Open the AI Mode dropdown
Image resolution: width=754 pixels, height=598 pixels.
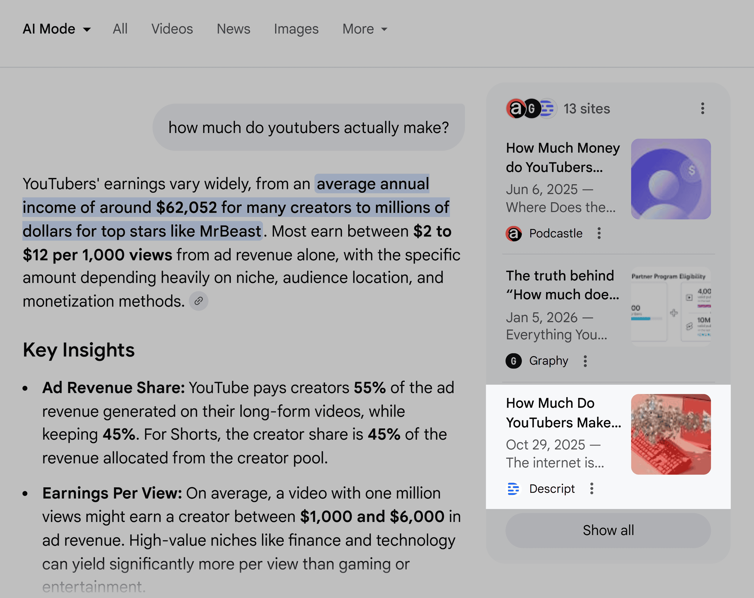coord(56,29)
